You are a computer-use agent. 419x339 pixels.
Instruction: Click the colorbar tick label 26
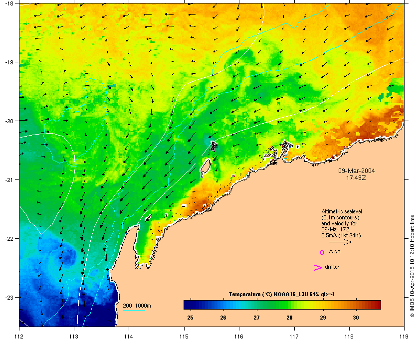coord(223,318)
